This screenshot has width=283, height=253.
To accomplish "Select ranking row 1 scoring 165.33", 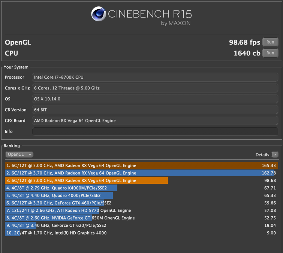I will tap(142, 165).
